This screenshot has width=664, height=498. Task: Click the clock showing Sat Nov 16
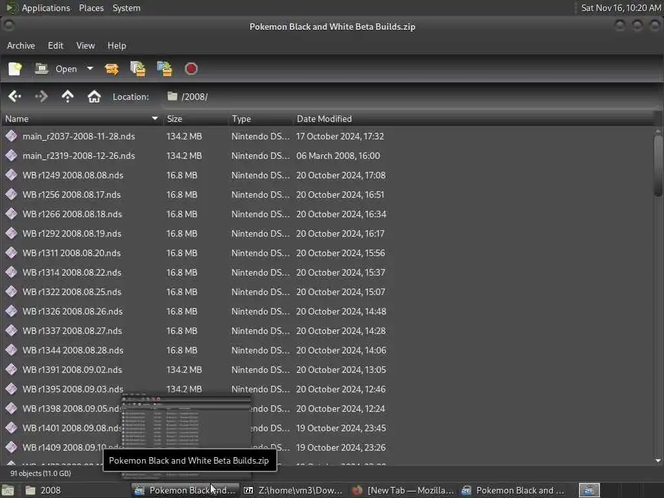(x=621, y=8)
